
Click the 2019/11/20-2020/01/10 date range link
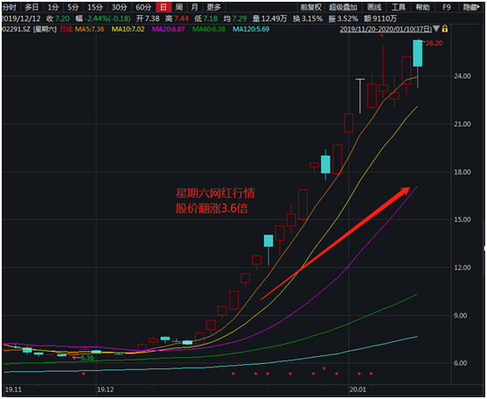(386, 29)
